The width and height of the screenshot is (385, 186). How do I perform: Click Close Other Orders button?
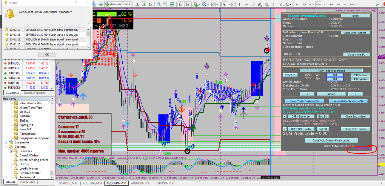point(355,33)
